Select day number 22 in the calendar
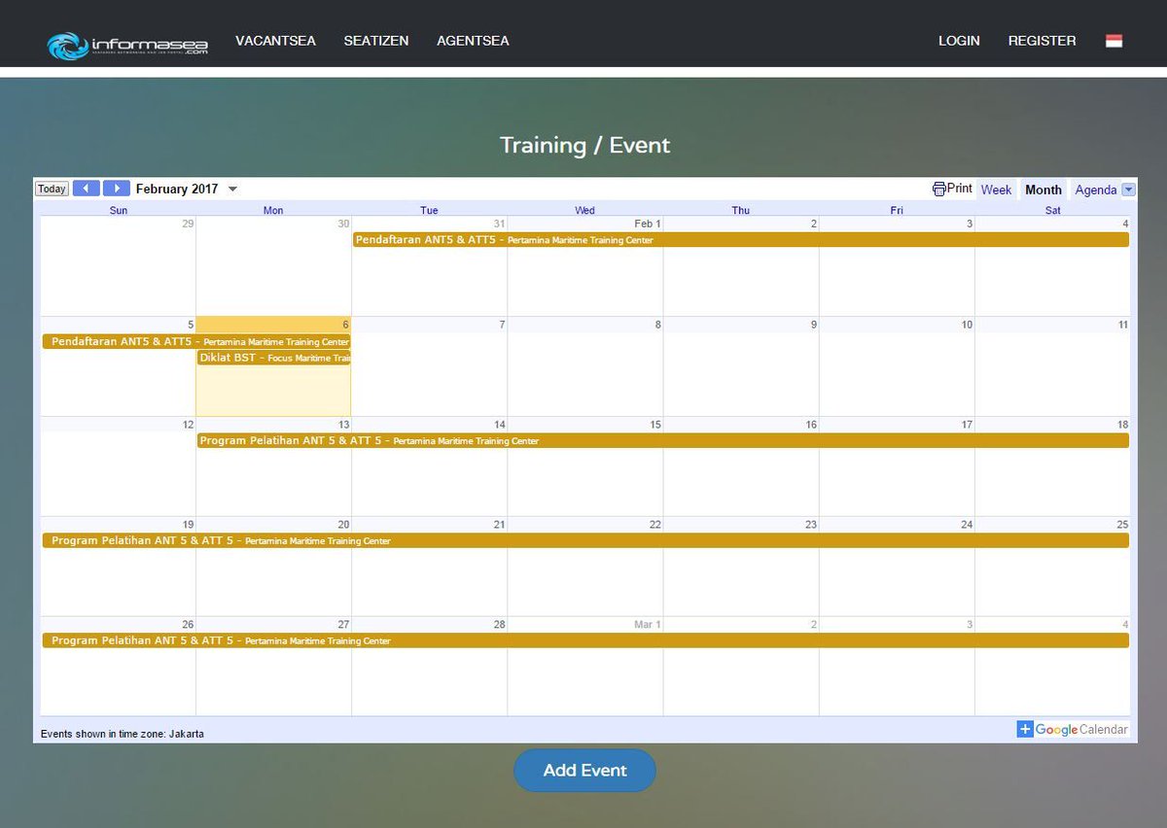 654,525
